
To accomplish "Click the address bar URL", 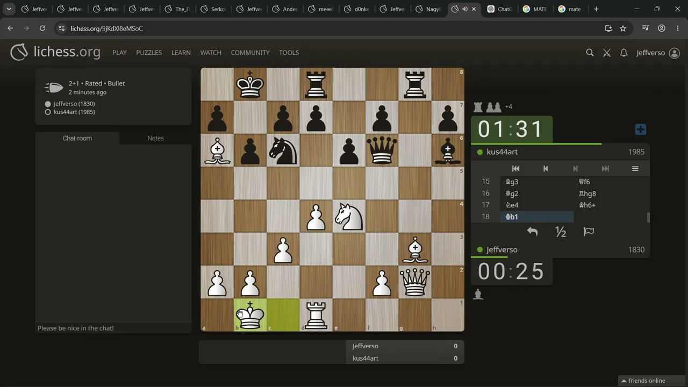I will point(107,28).
